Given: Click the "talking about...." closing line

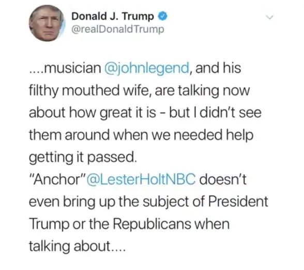Looking at the screenshot, I should 78,246.
